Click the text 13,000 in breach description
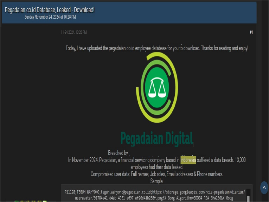 click(240, 160)
